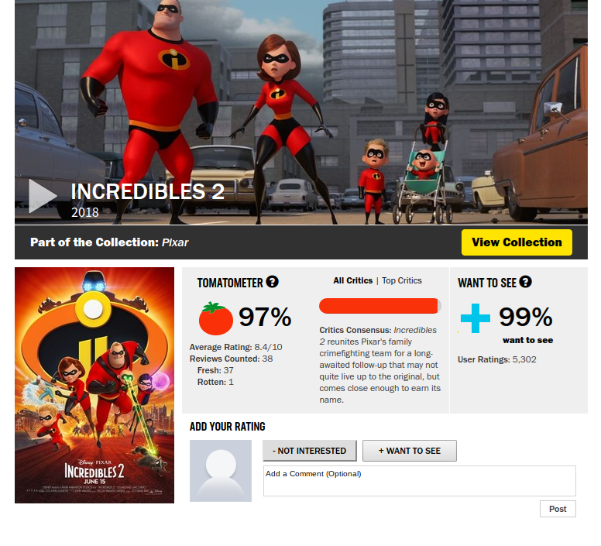
Task: Post your rating comment
Action: (x=558, y=509)
